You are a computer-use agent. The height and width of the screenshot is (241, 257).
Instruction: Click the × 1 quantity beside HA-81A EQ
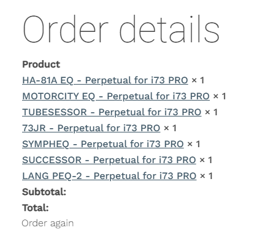(x=198, y=80)
